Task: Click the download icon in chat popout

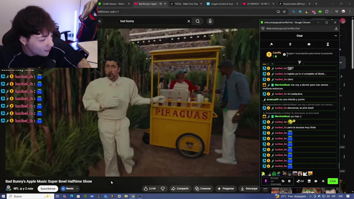Action: pos(336,28)
